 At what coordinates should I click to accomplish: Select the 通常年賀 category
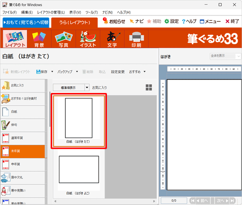click(23, 138)
